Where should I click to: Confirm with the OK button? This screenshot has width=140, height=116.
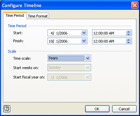[x=97, y=109]
